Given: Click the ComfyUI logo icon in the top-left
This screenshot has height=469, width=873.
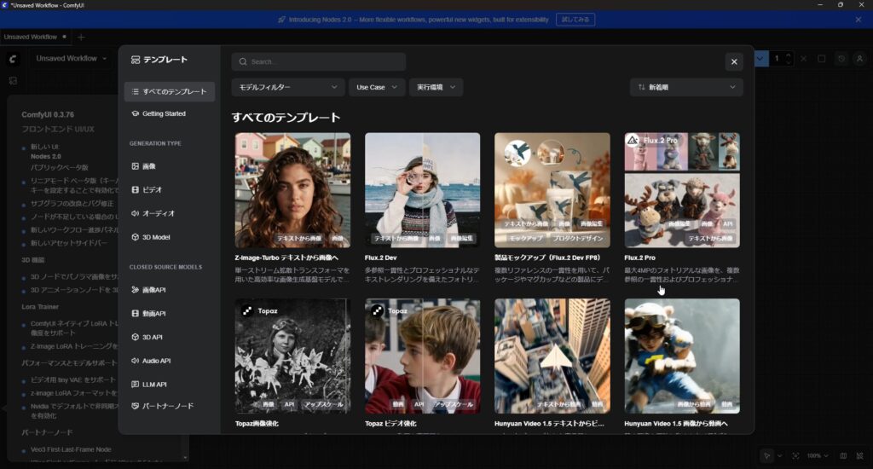Looking at the screenshot, I should tap(13, 59).
